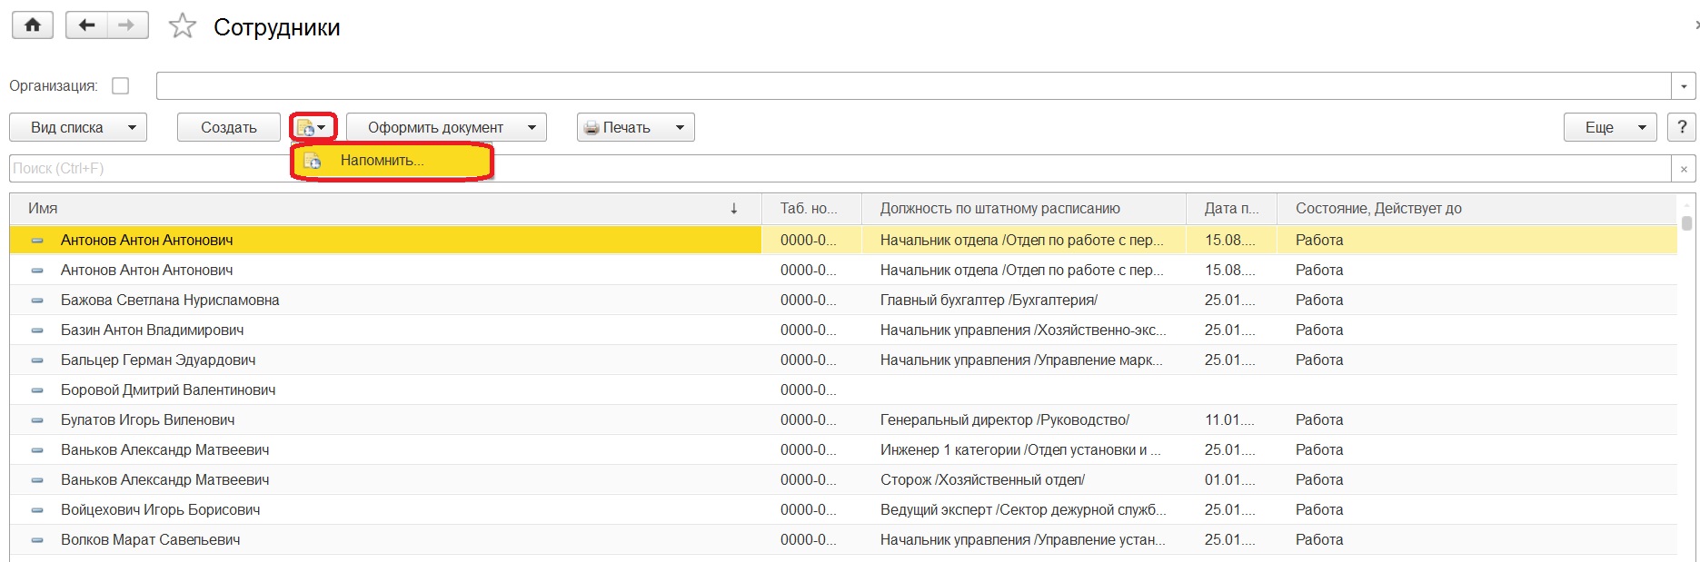Image resolution: width=1700 pixels, height=562 pixels.
Task: Click row icon beside Бажова Светлана Нурисламовна
Action: click(37, 301)
